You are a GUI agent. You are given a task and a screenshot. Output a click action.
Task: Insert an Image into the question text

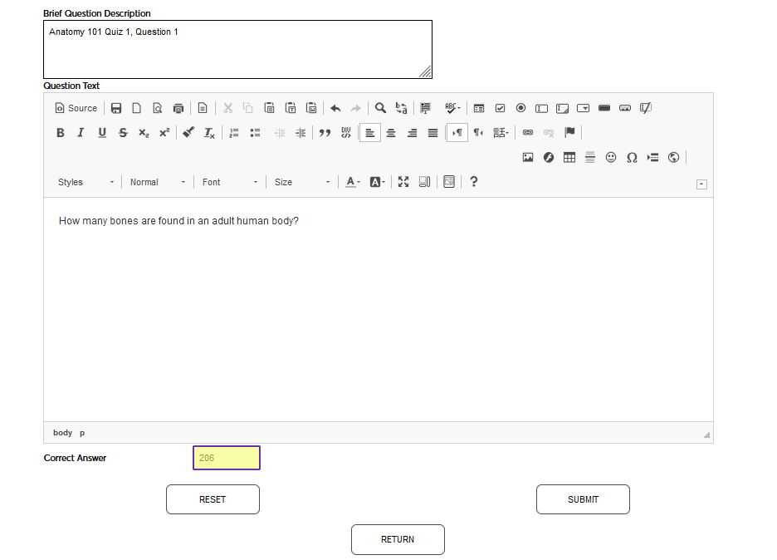coord(528,156)
